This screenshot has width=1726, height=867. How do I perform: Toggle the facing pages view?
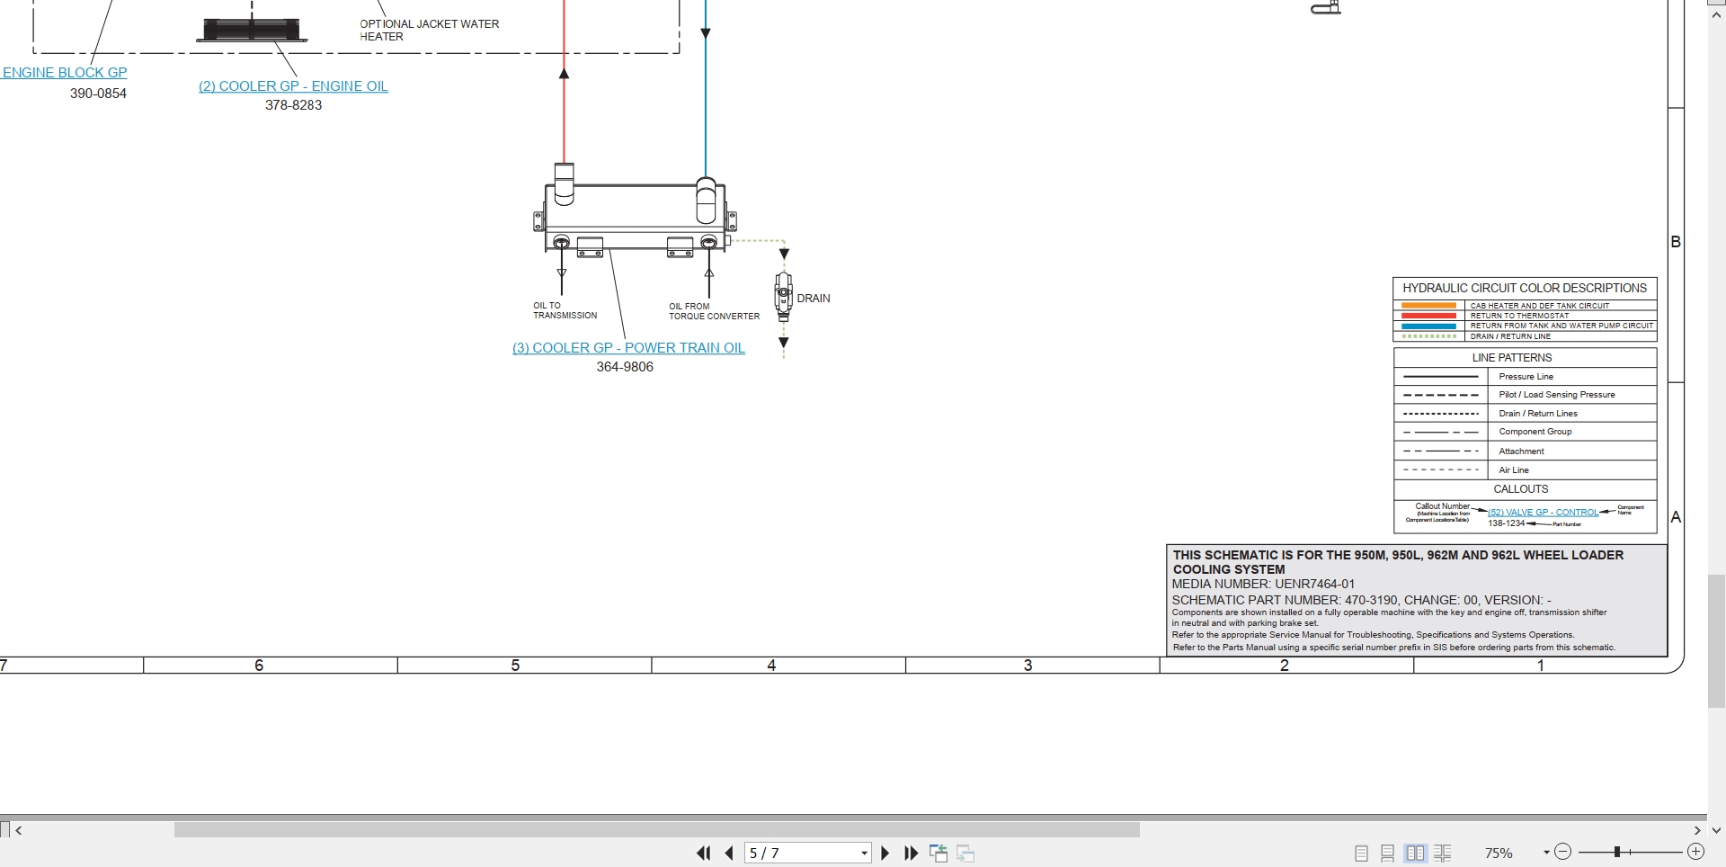(x=1415, y=853)
